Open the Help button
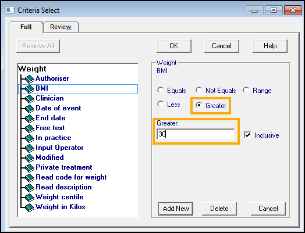 (x=270, y=46)
